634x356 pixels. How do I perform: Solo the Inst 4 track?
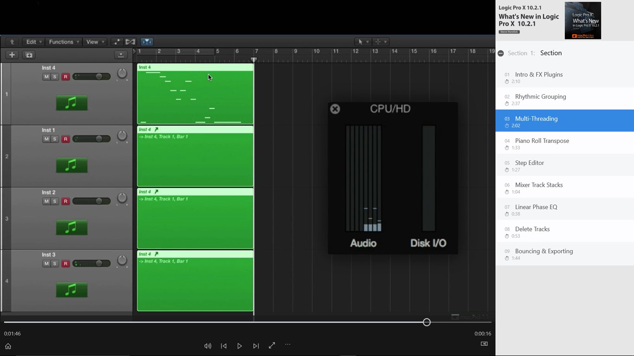55,77
